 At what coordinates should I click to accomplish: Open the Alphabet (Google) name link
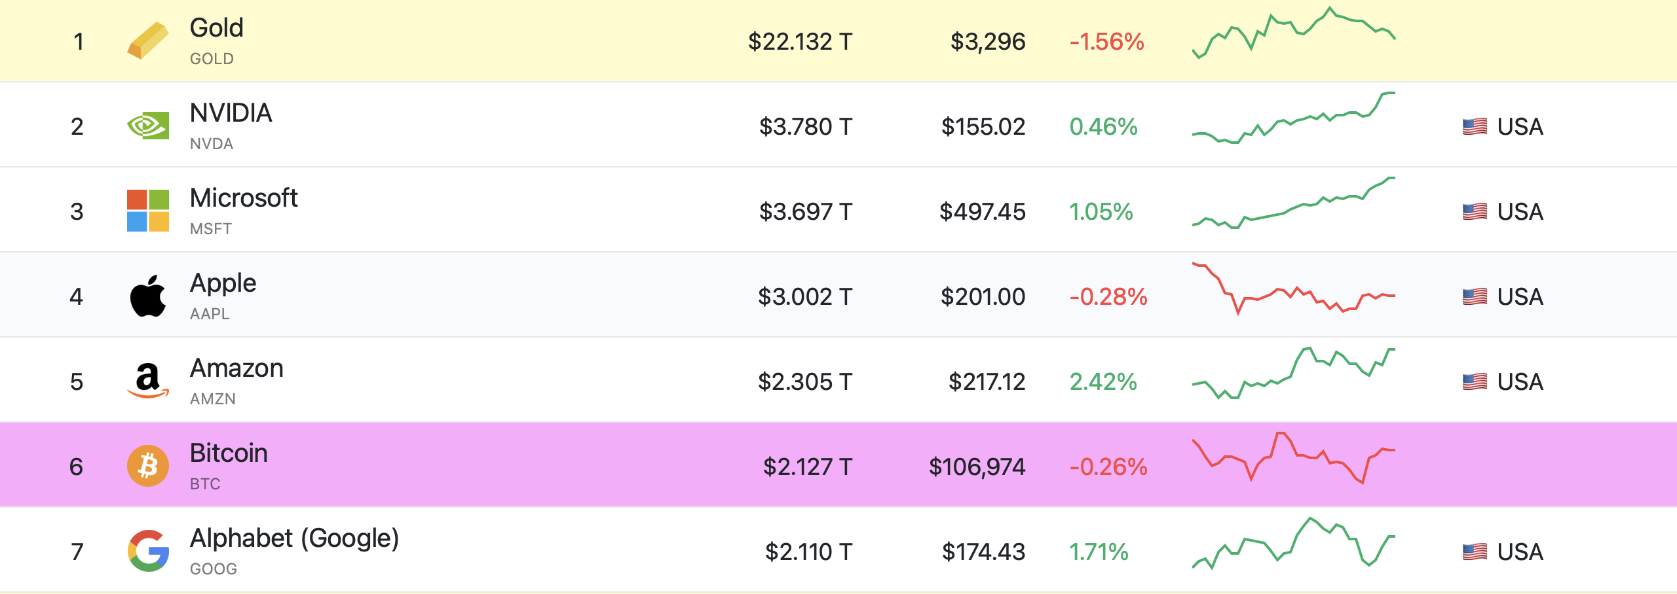(x=294, y=539)
